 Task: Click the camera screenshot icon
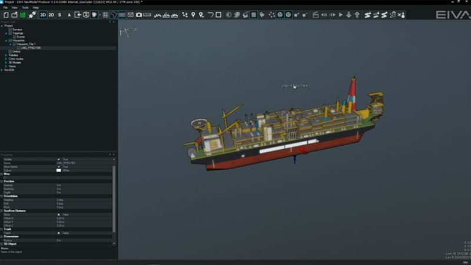tap(139, 15)
